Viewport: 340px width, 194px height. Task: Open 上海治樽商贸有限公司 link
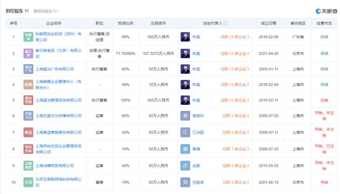[x=55, y=166]
